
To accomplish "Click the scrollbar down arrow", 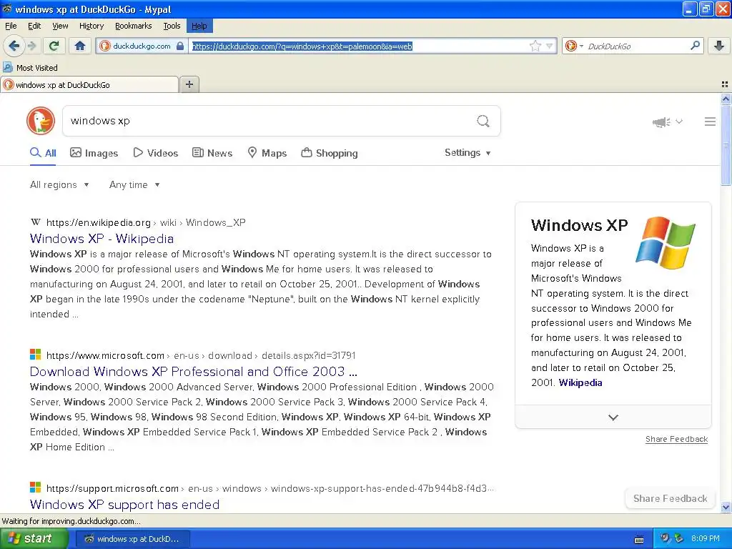I will (726, 507).
